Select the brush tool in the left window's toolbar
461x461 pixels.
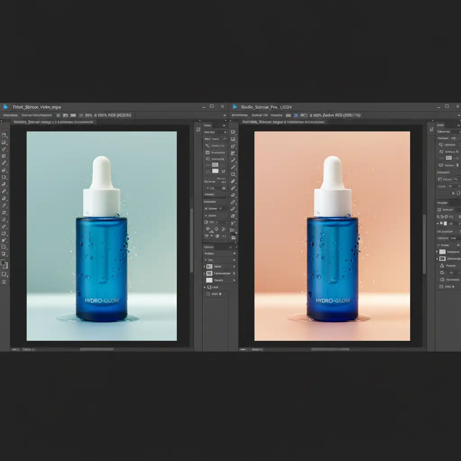coord(4,163)
